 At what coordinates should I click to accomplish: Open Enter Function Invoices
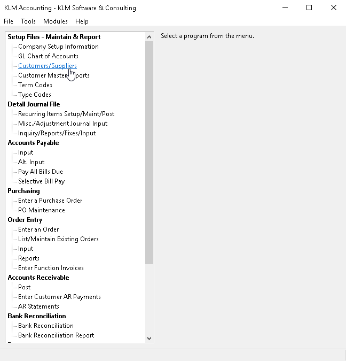click(51, 268)
